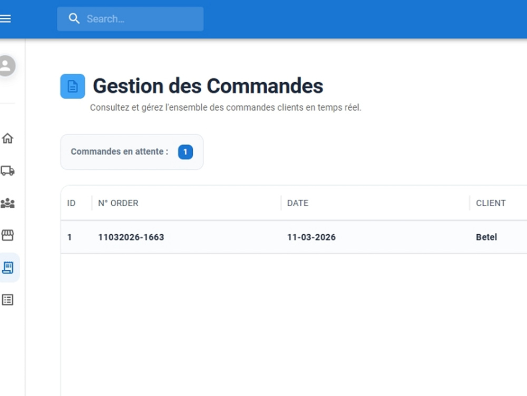Click 'Commandes en attente' label
This screenshot has height=396, width=527.
[x=119, y=152]
